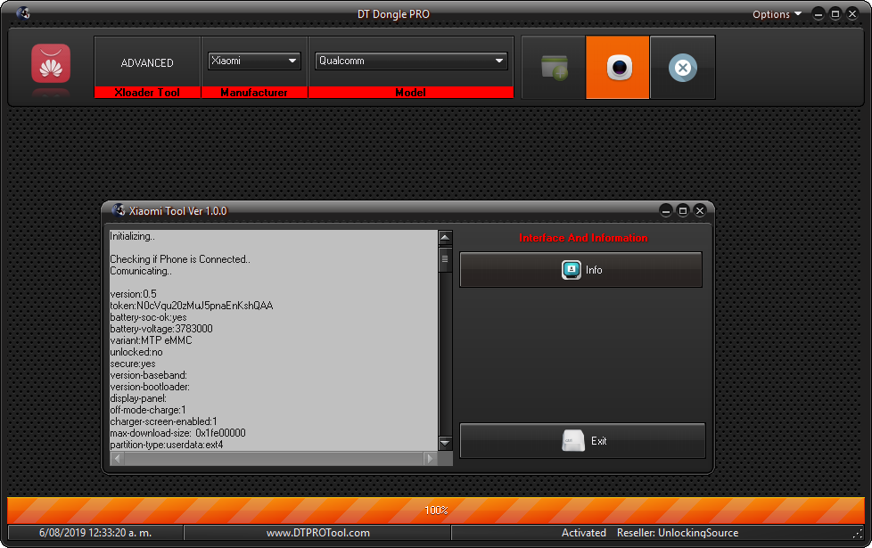Screen dimensions: 872x548
Task: Click the max-download-size log line
Action: click(177, 433)
